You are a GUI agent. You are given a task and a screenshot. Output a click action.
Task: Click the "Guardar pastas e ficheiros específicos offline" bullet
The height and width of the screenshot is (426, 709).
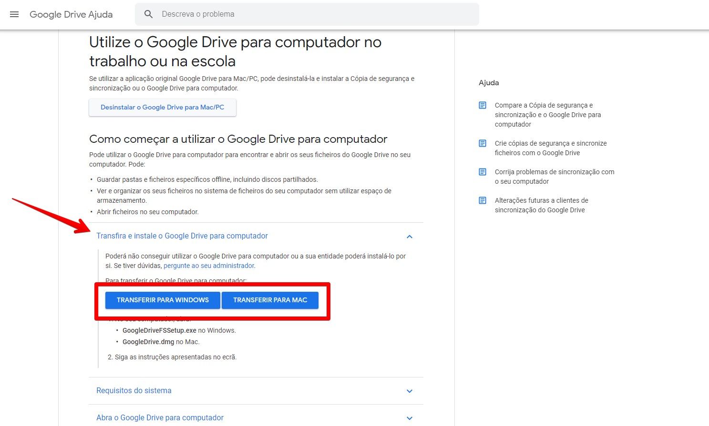(x=207, y=179)
